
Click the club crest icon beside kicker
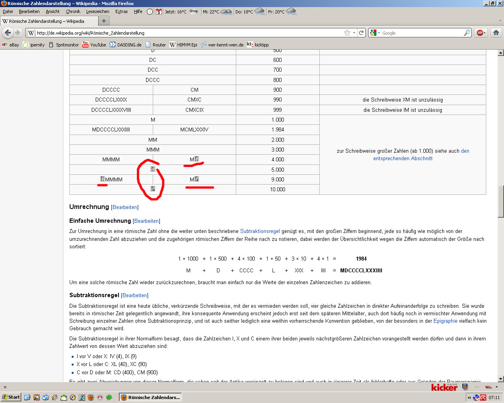click(x=465, y=387)
